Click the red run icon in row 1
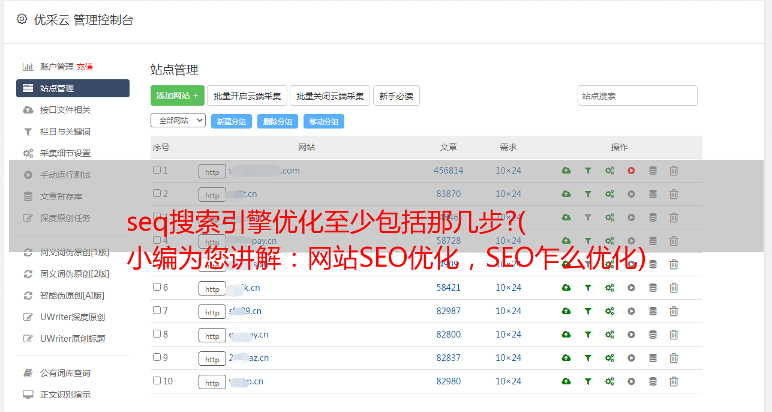The height and width of the screenshot is (412, 772). click(x=631, y=171)
